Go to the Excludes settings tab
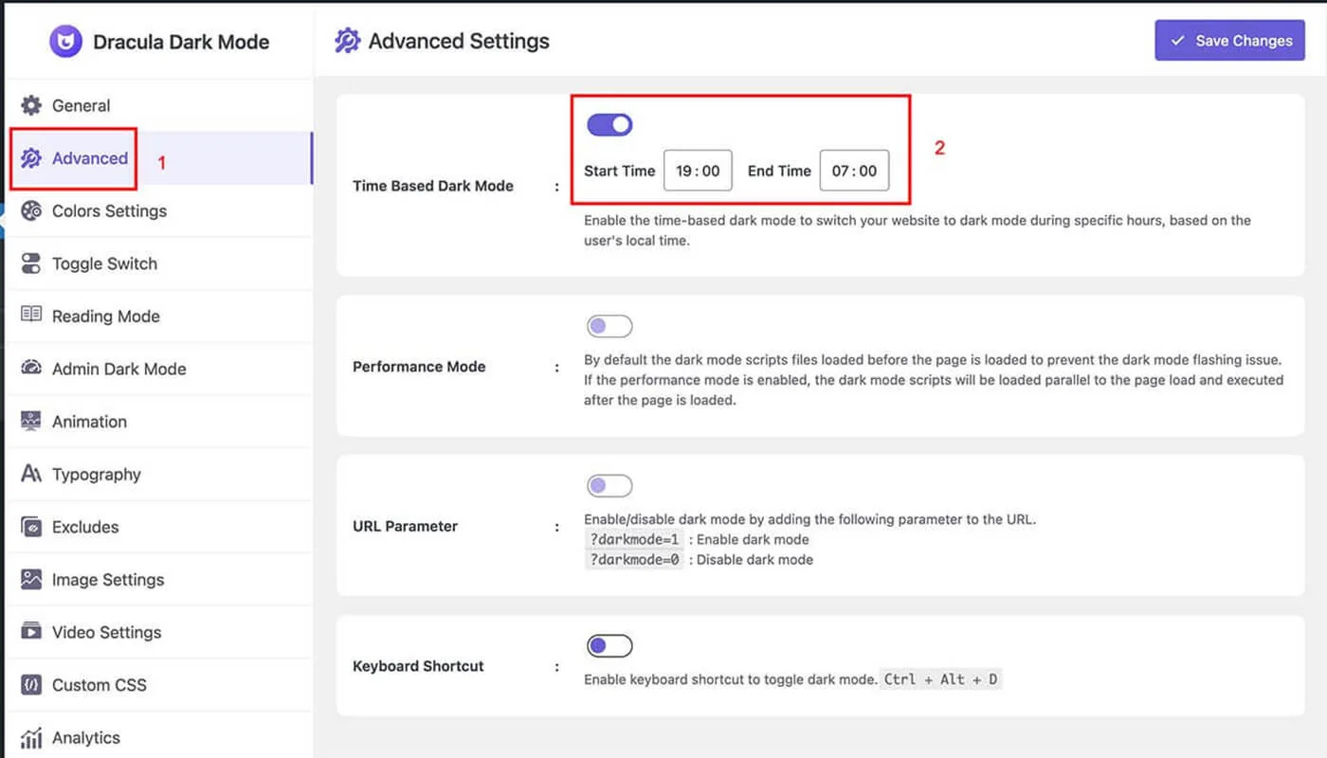 click(x=85, y=527)
